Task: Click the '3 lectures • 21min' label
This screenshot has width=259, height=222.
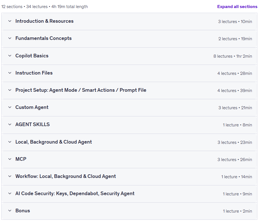Action: coord(235,108)
